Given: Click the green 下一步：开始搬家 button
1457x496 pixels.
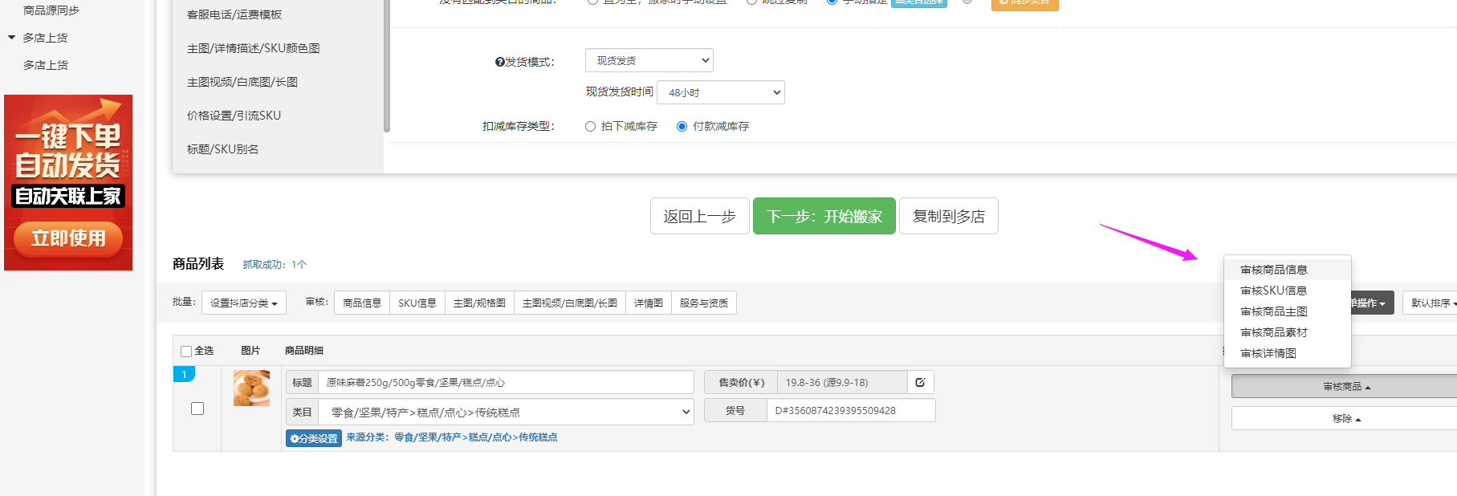Looking at the screenshot, I should pyautogui.click(x=824, y=217).
